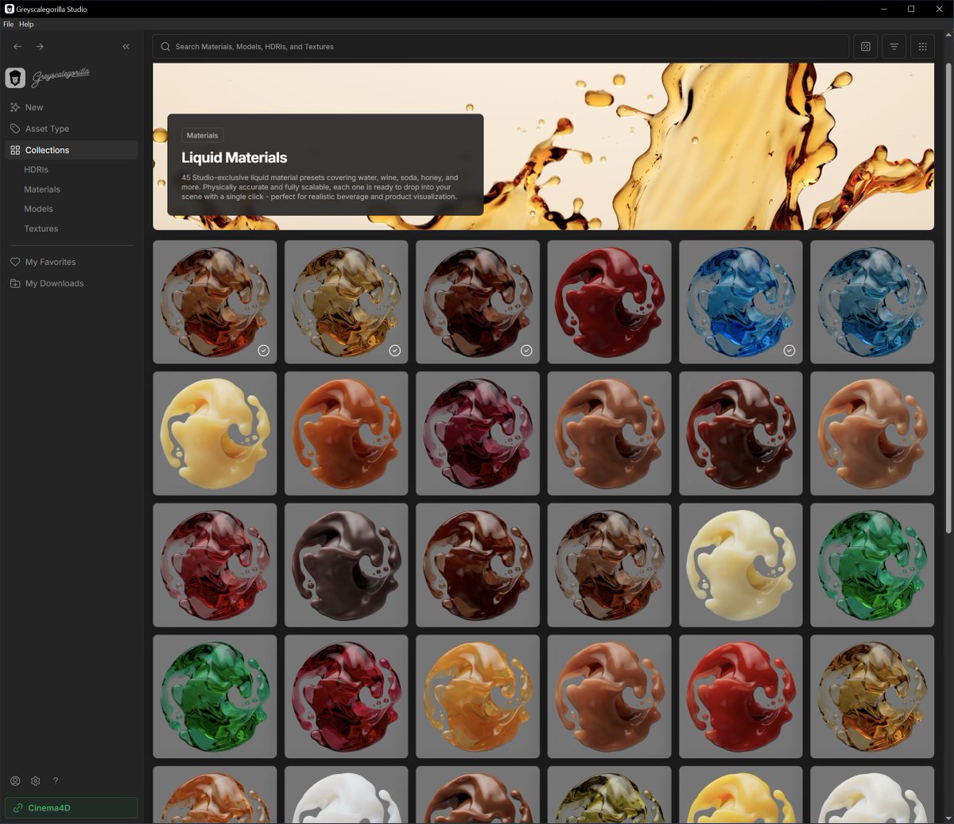
Task: Click the scrollbar up arrow
Action: click(x=948, y=37)
